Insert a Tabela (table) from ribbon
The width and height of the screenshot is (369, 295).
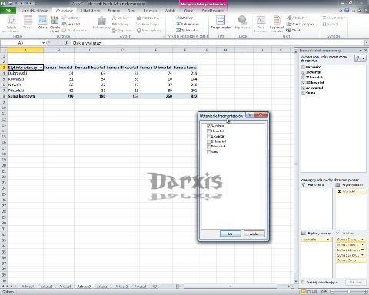(x=28, y=22)
